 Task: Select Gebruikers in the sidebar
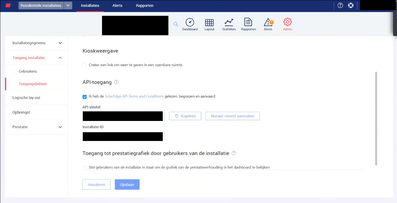tap(28, 71)
